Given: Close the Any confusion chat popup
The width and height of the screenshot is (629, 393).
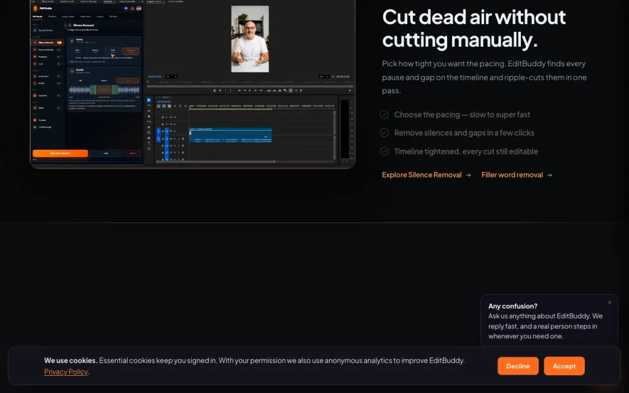Looking at the screenshot, I should (x=609, y=302).
